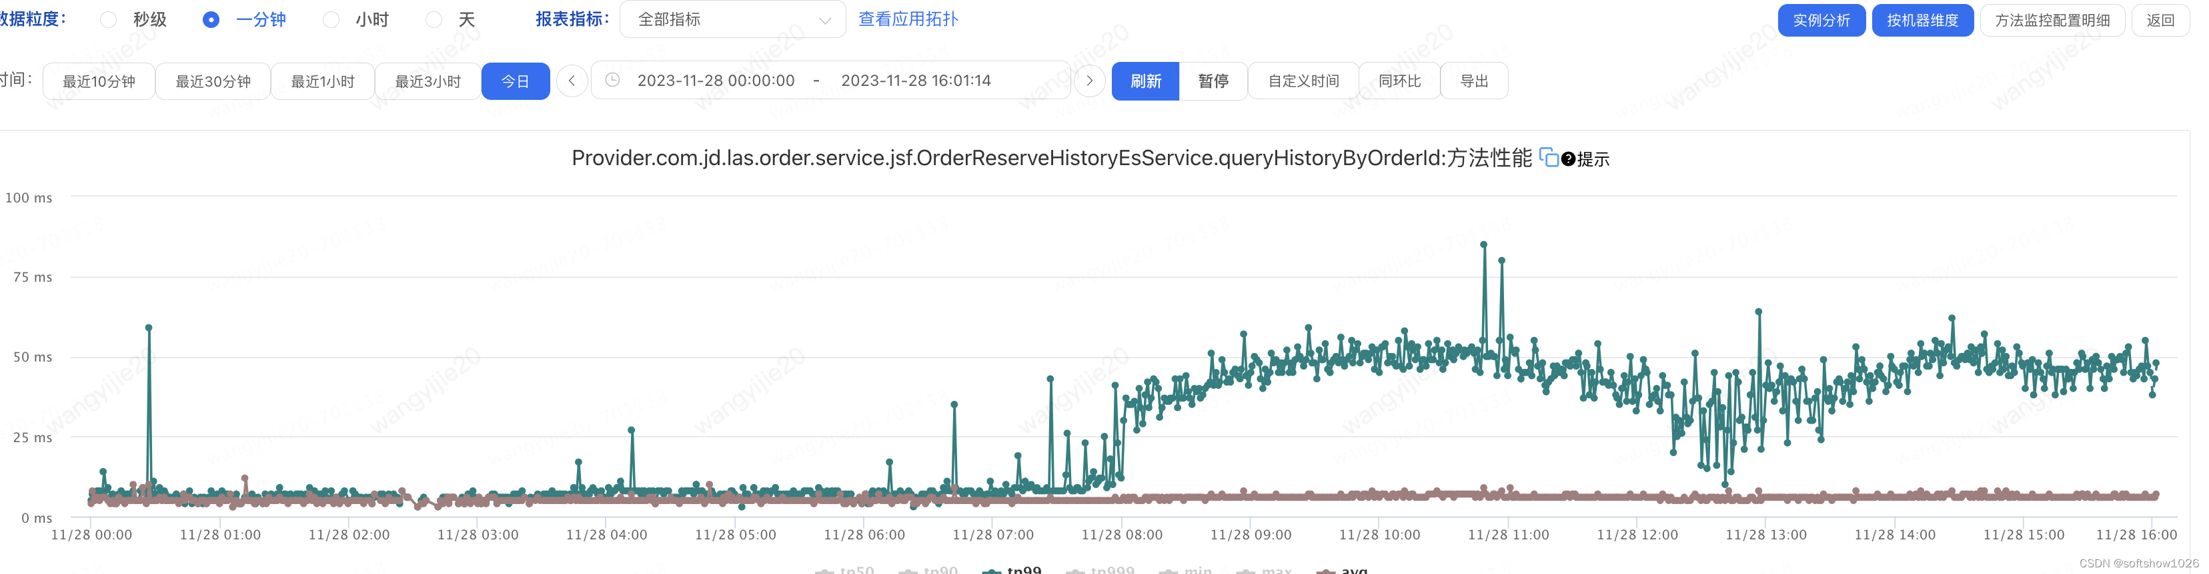Select the 一分钟 granularity radio button
2209x574 pixels.
(211, 20)
